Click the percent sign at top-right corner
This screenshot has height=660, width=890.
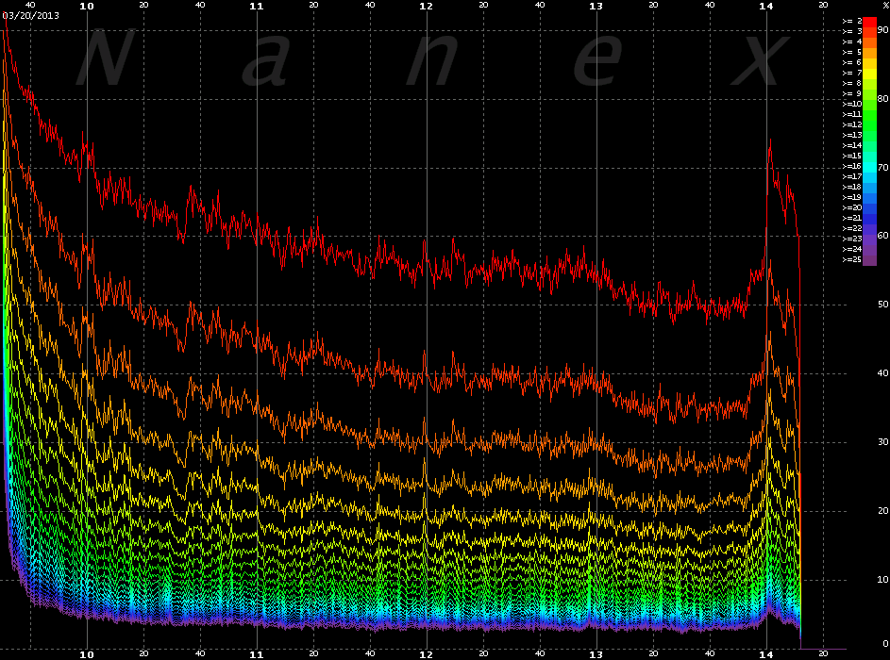point(884,6)
